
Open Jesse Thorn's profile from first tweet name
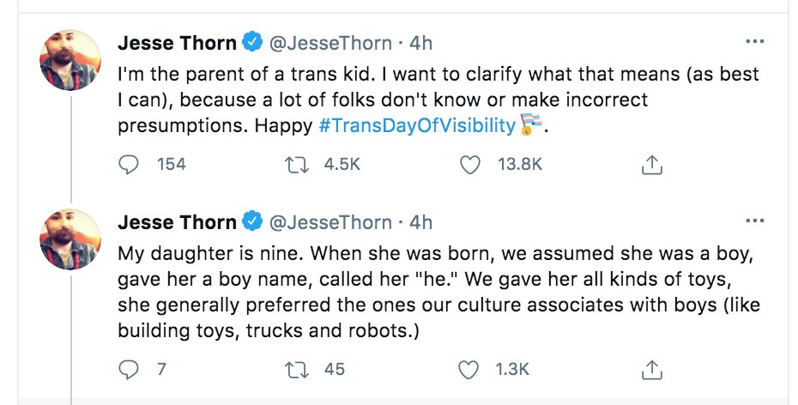[x=176, y=42]
